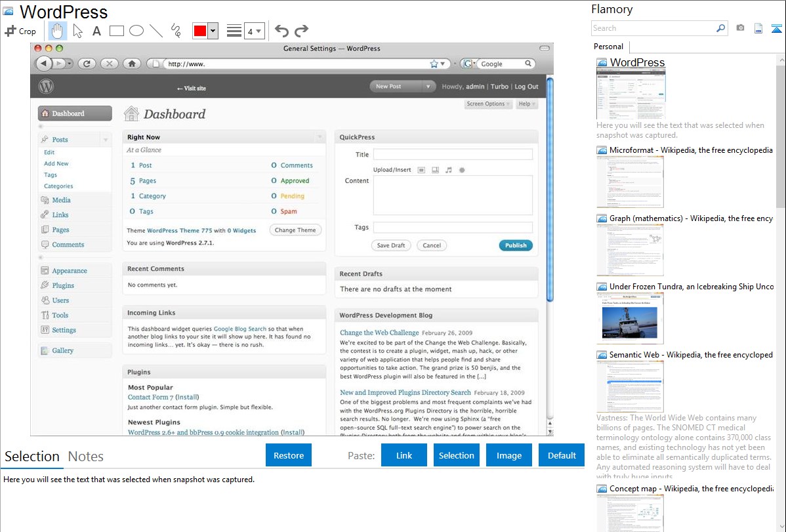Click the browser stop button
Image resolution: width=786 pixels, height=532 pixels.
click(x=110, y=64)
